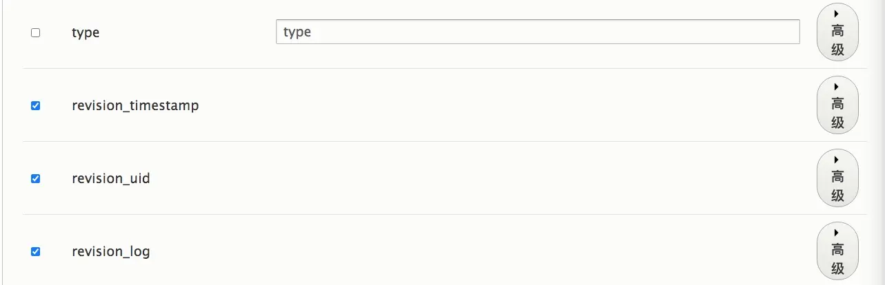Click the triangle icon in revision_timestamp's 高级 button
Screen dimensions: 885x285
coord(836,87)
